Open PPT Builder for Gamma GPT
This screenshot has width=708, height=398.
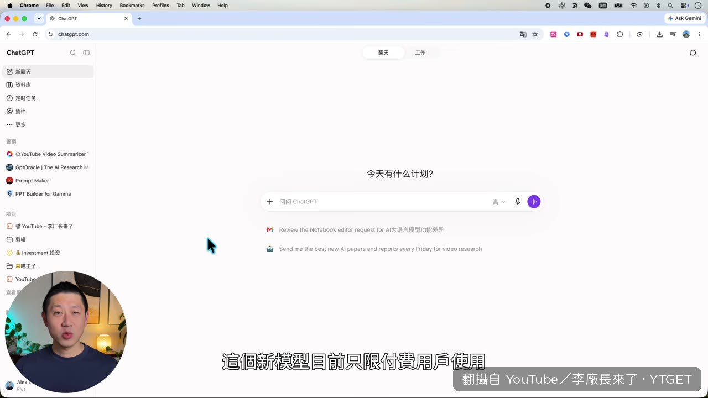(x=48, y=194)
